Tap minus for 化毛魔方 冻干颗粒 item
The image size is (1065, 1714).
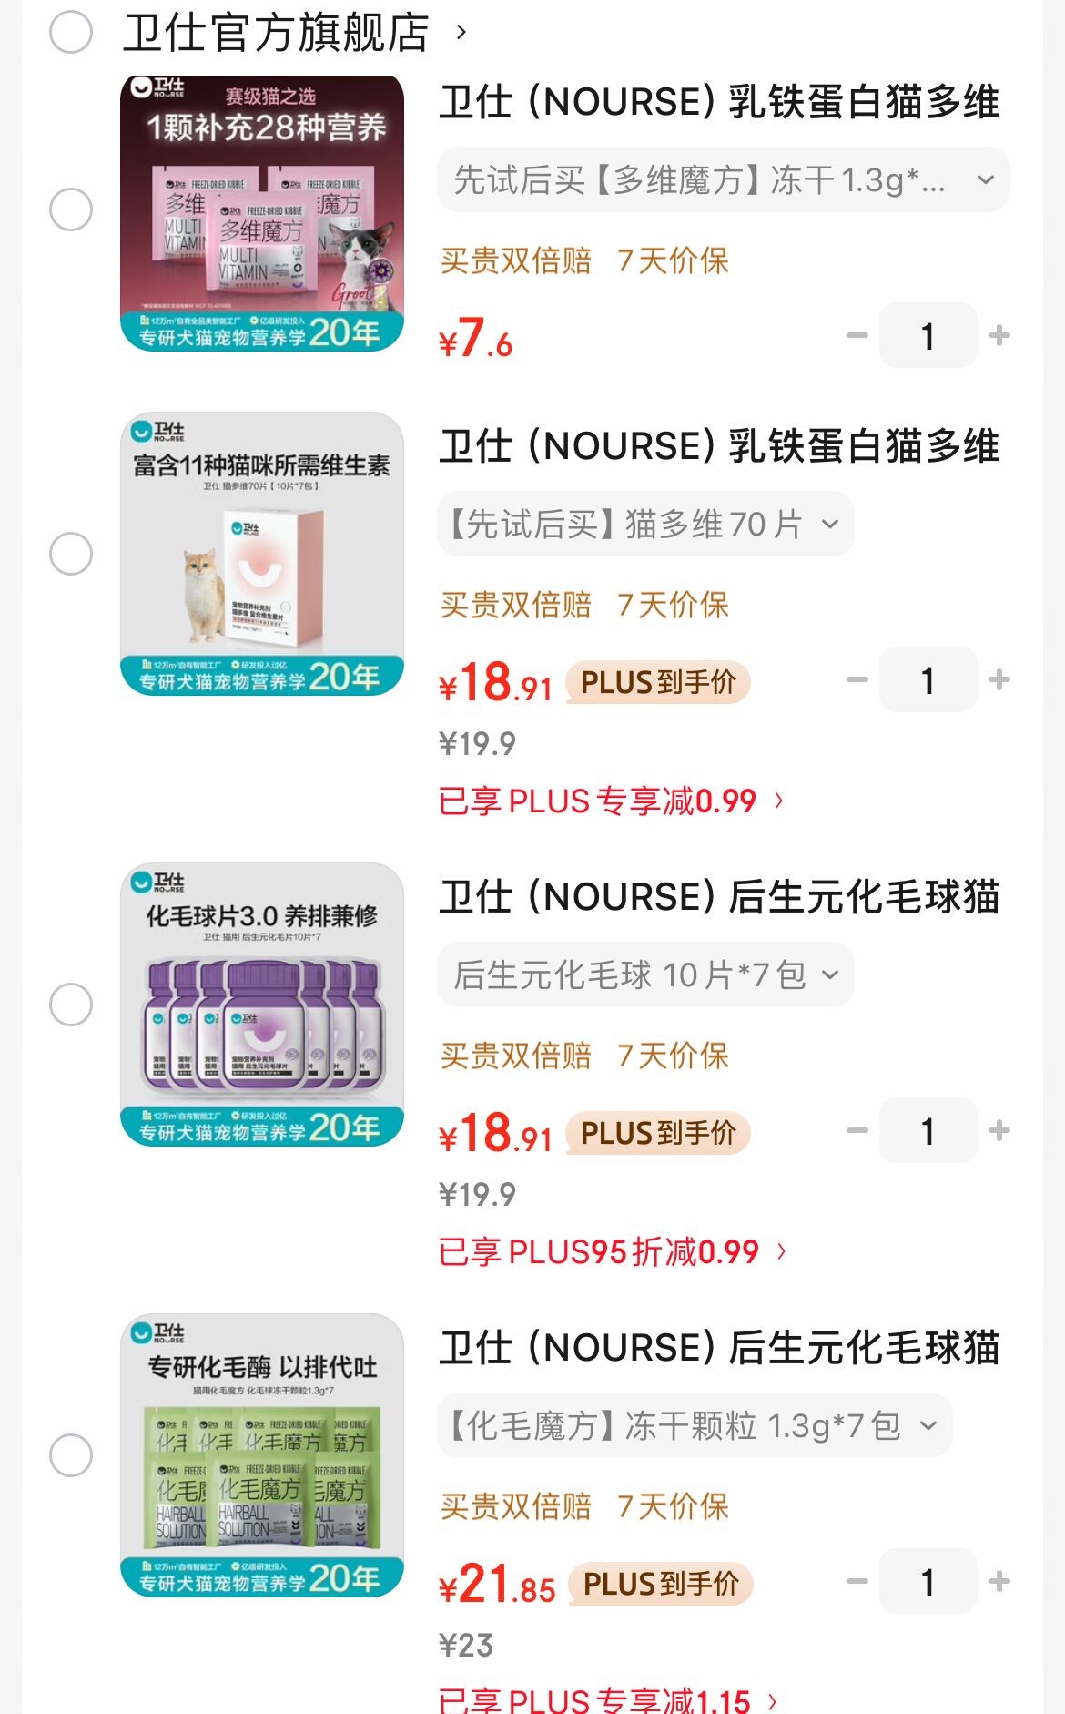pyautogui.click(x=857, y=1581)
